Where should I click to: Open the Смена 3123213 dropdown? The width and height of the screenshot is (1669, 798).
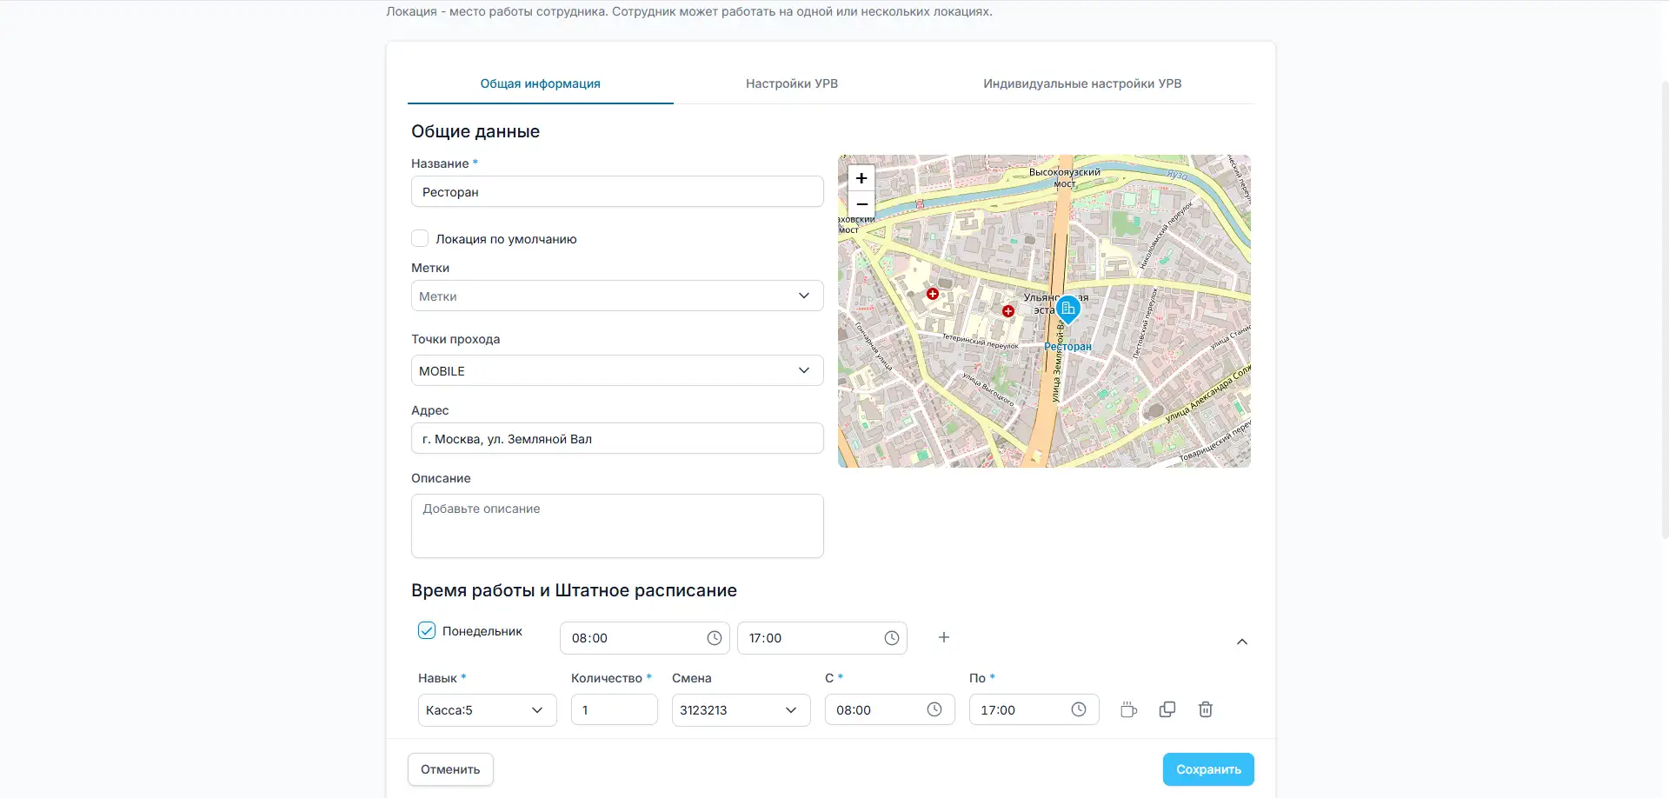(x=741, y=710)
